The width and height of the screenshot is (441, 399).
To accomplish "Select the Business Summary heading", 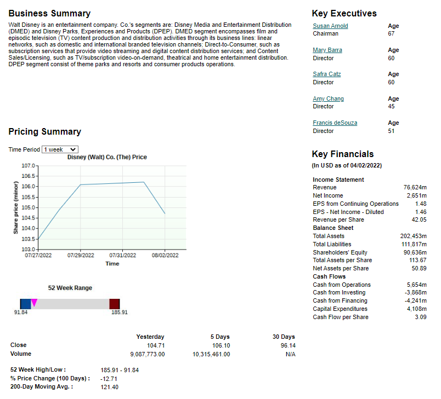I will click(x=49, y=14).
